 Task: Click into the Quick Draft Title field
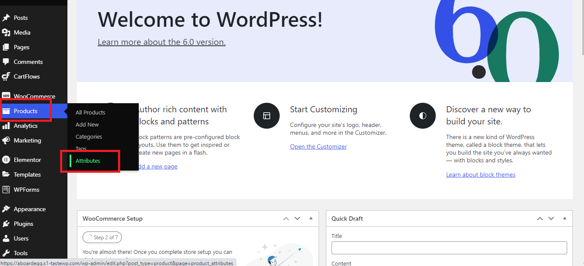(x=449, y=248)
